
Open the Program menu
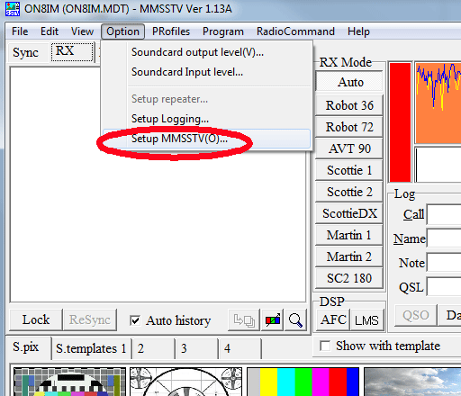(223, 31)
